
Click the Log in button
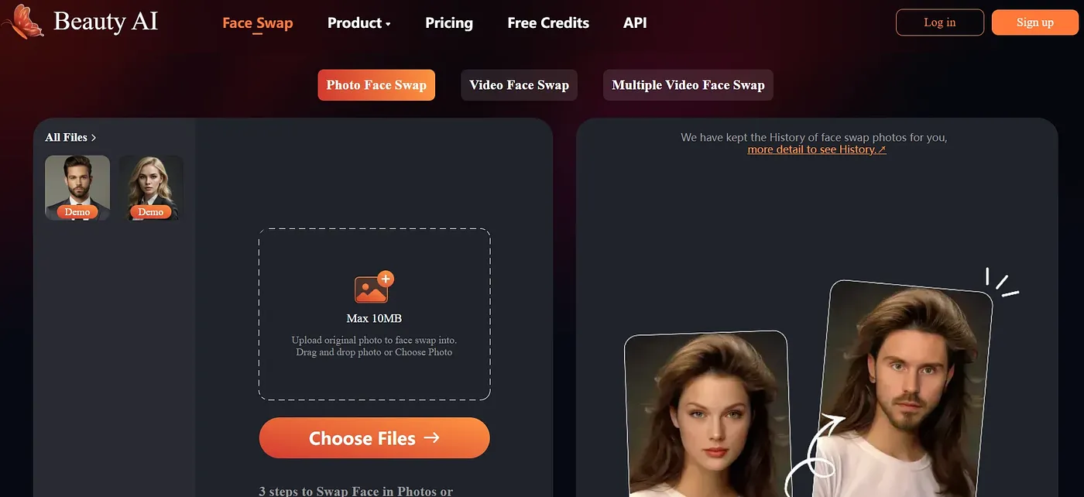[940, 22]
